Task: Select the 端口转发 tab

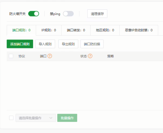Action: (x=76, y=30)
